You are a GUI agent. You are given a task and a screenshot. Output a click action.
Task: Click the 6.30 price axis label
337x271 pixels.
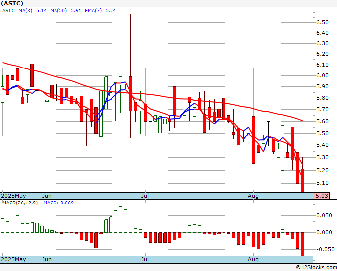(x=322, y=43)
